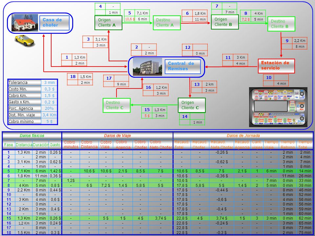Click the Cobro Km. value 1,5 $
Image resolution: width=315 pixels, height=236 pixels.
click(x=50, y=96)
